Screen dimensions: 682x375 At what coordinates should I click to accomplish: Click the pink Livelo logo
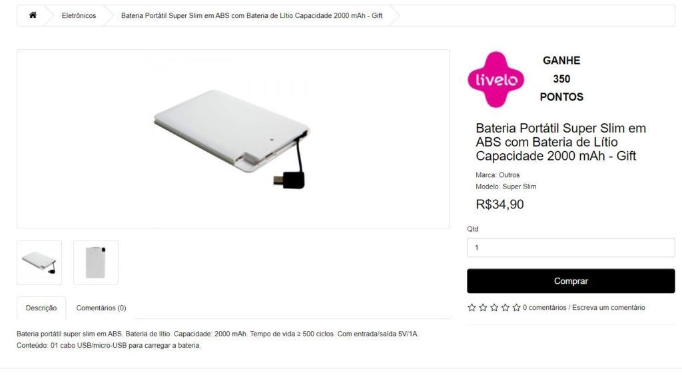pyautogui.click(x=496, y=80)
